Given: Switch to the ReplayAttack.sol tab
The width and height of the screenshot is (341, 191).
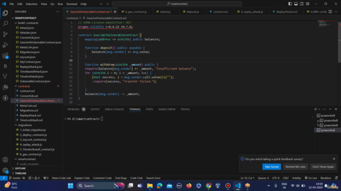Looking at the screenshot, I should pos(287,12).
